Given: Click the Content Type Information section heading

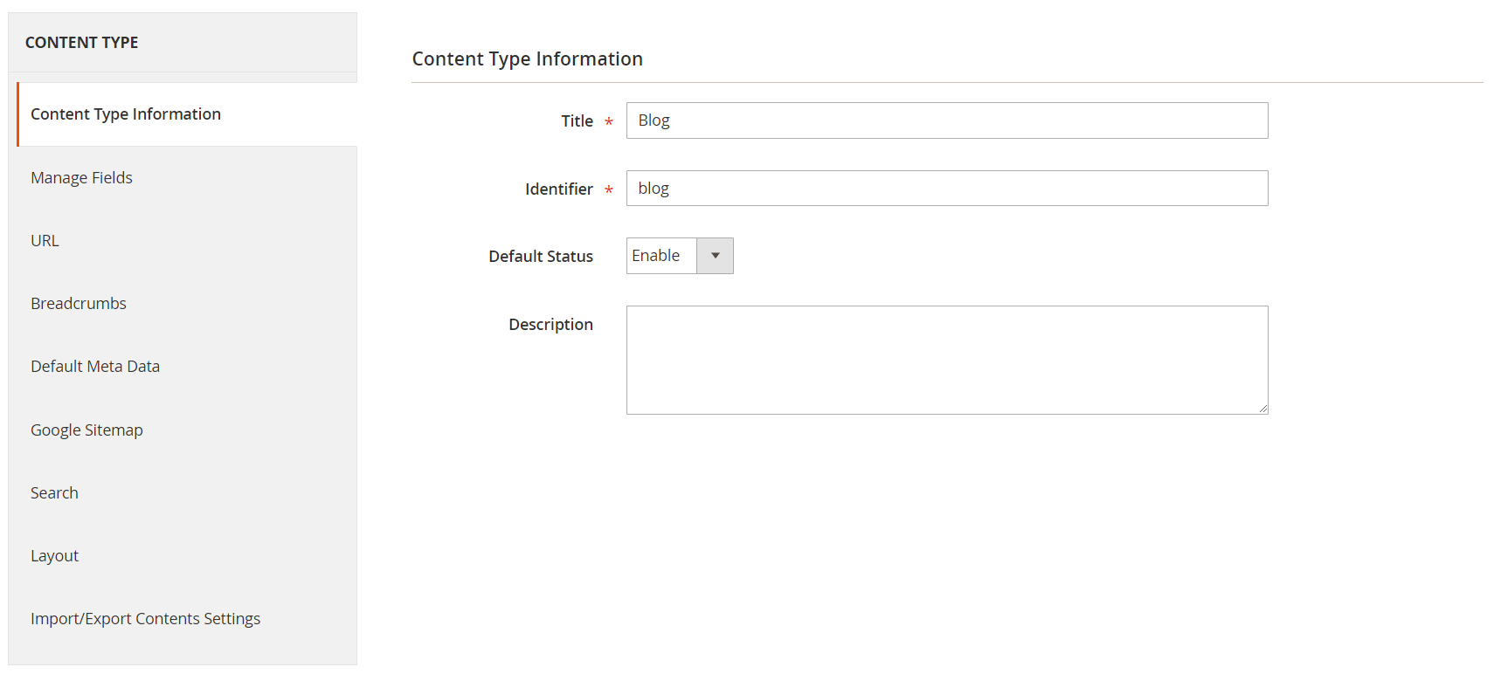Looking at the screenshot, I should (527, 58).
